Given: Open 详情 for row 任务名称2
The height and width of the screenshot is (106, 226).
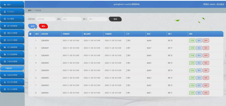Looking at the screenshot, I should point(192,85).
